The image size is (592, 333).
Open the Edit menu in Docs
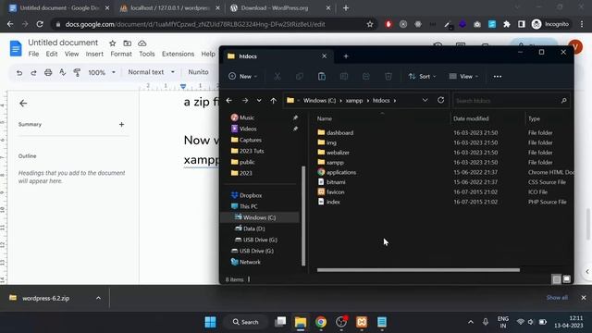[52, 54]
